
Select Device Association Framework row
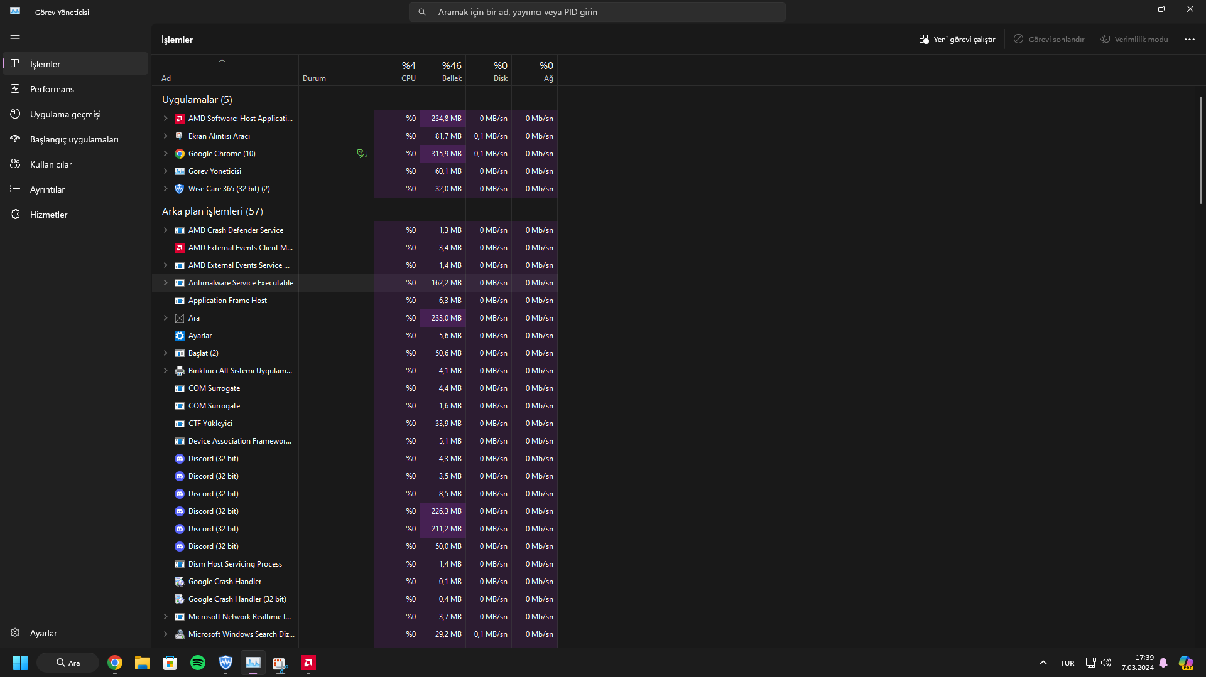354,441
